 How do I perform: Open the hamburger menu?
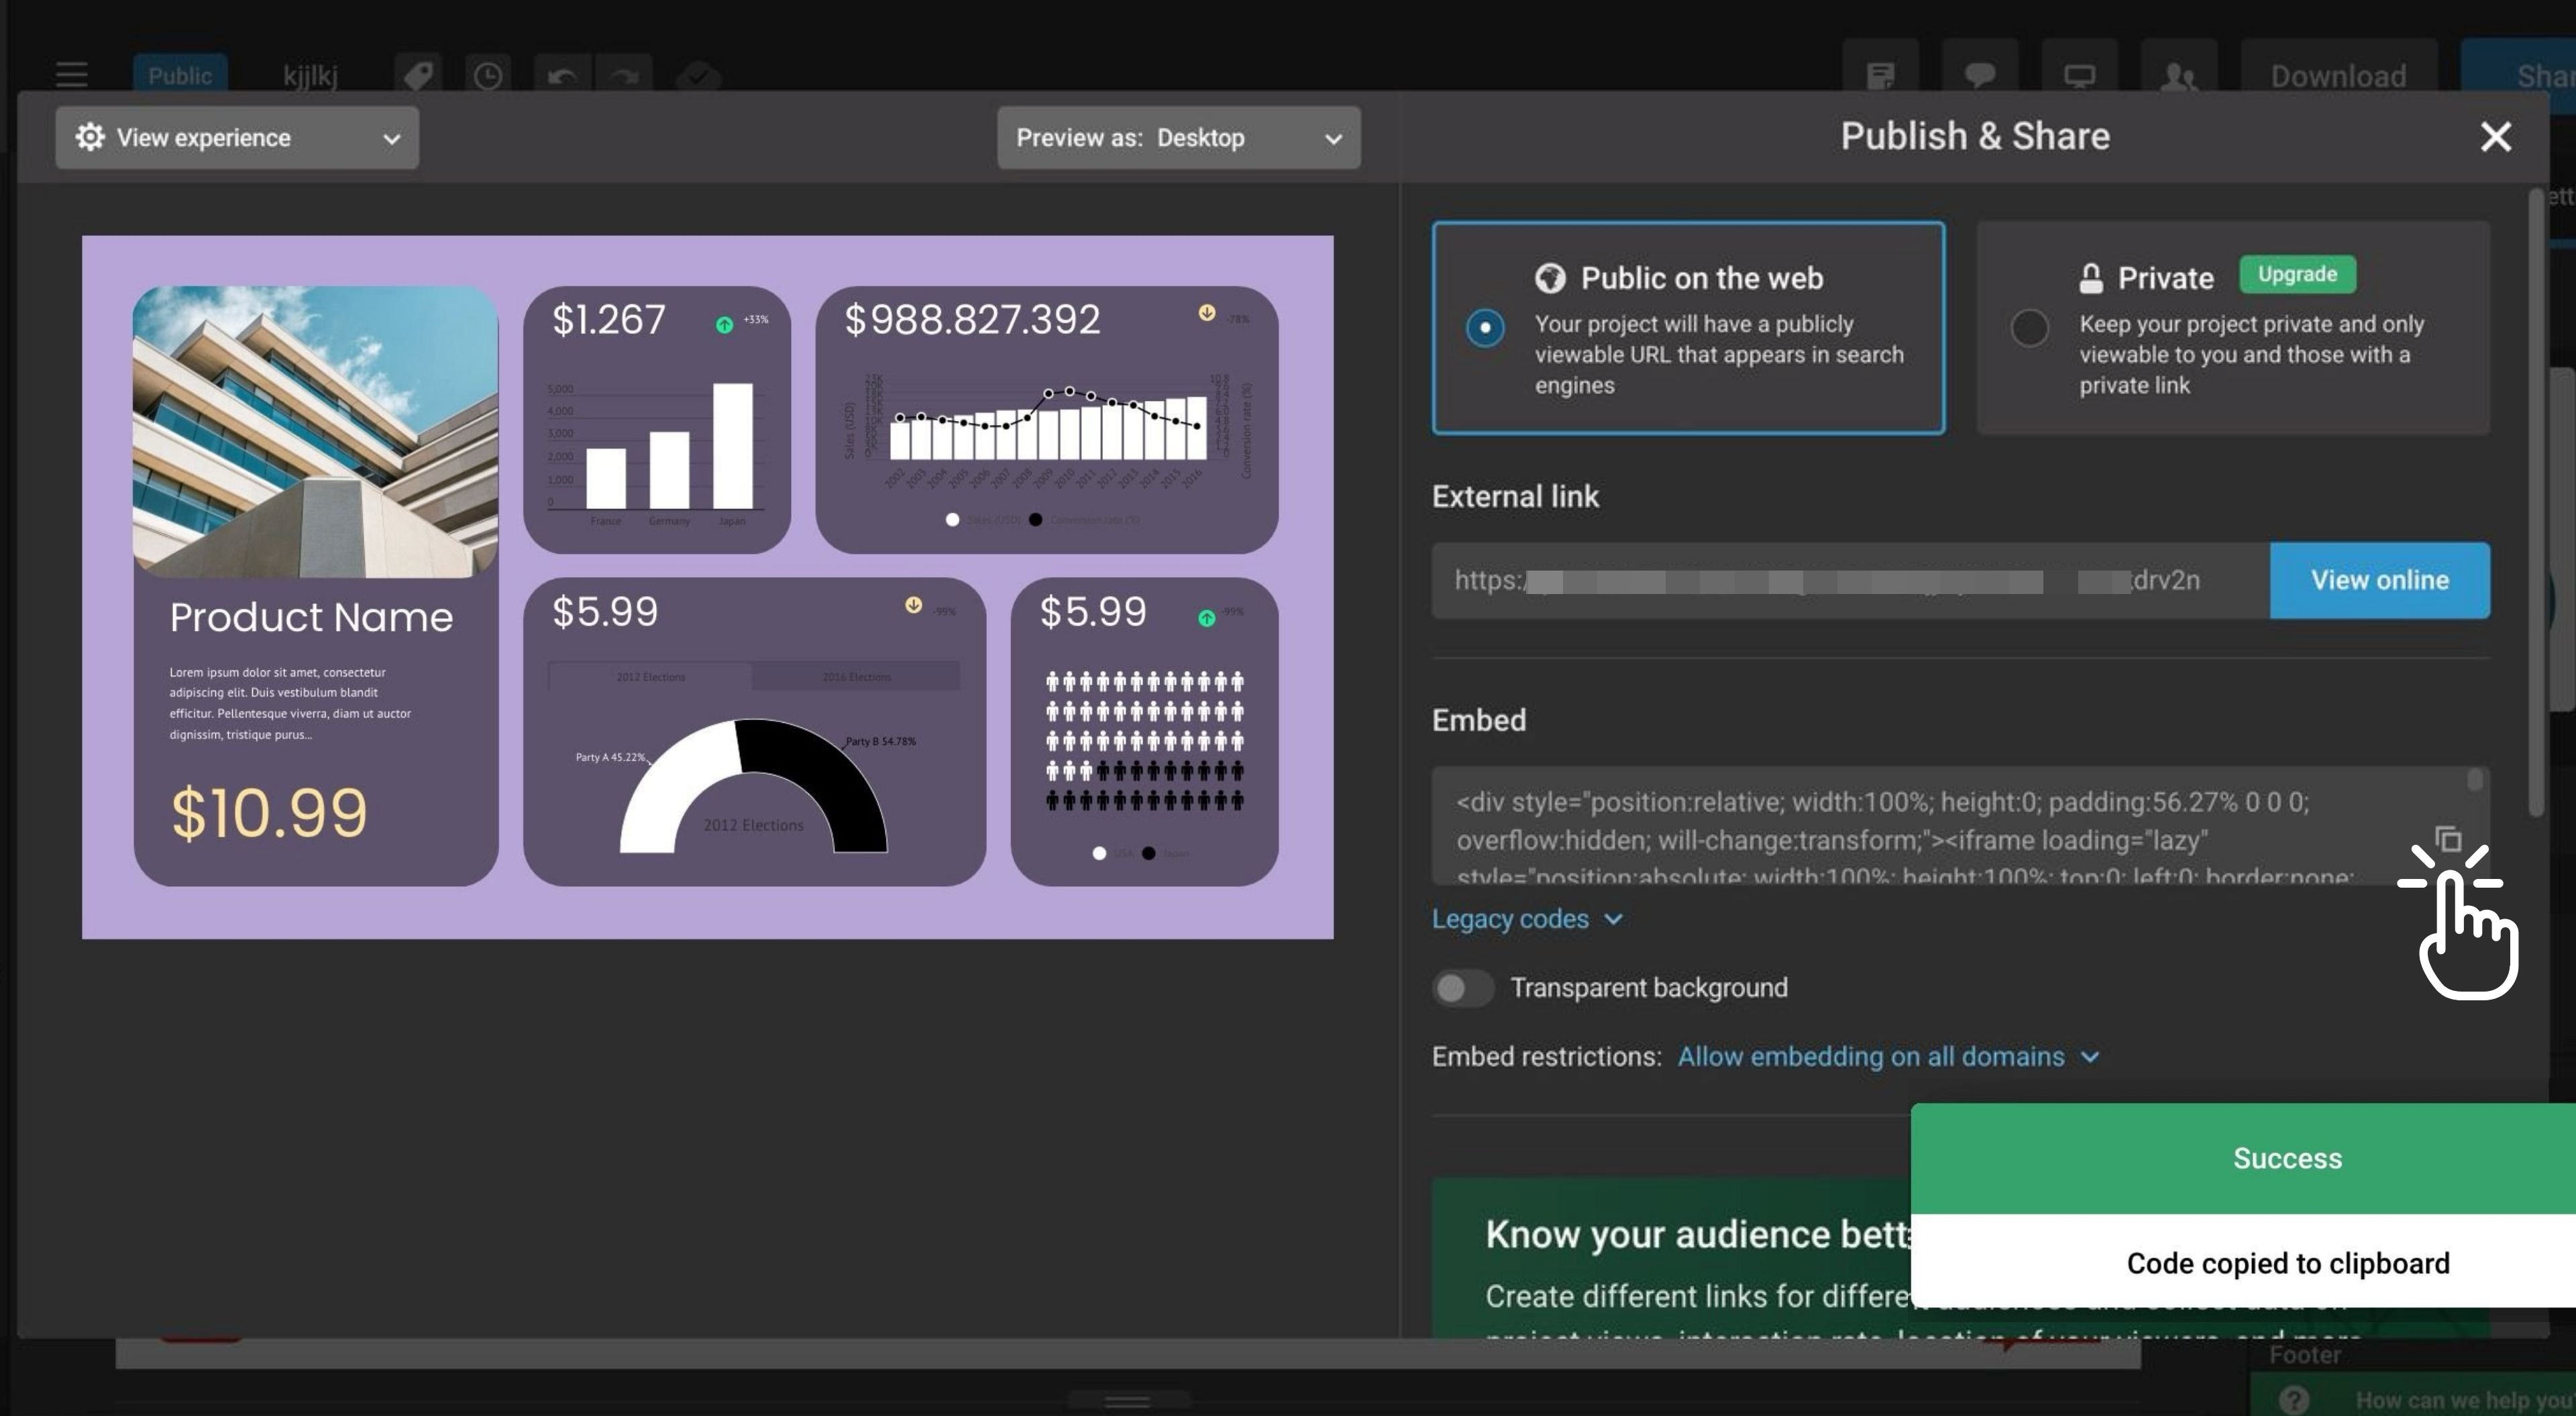[72, 75]
